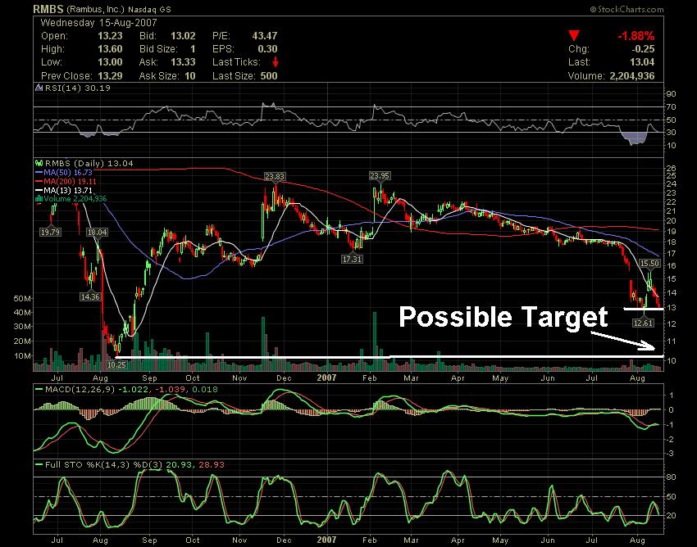Click the small icon before RSI(14) label
Viewport: 697px width, 547px height.
click(39, 88)
